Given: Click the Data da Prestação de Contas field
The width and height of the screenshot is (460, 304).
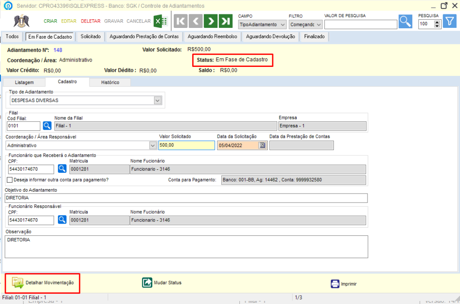Looking at the screenshot, I should (301, 145).
